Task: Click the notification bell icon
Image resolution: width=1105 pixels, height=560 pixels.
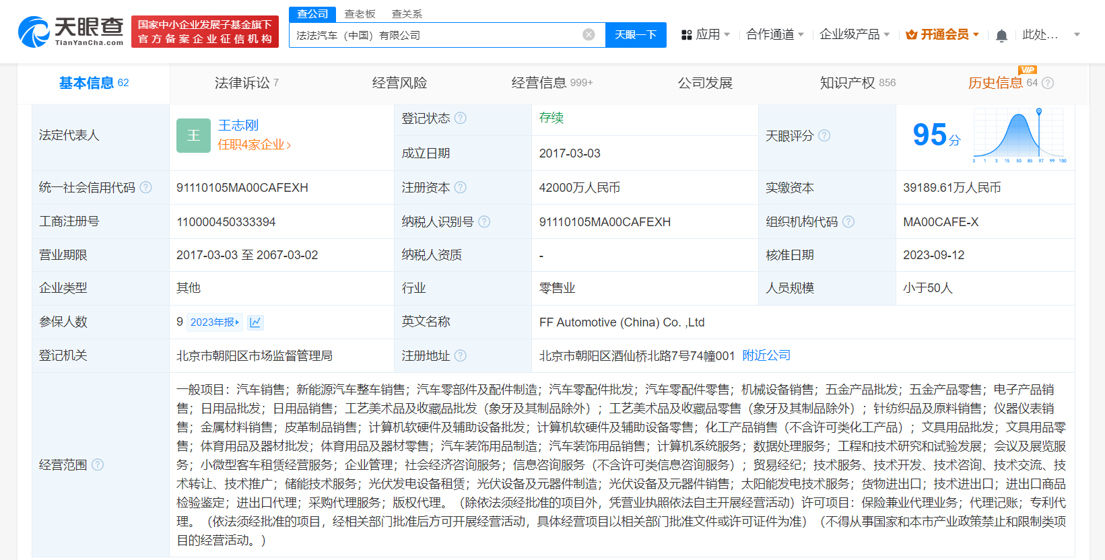Action: coord(1001,35)
